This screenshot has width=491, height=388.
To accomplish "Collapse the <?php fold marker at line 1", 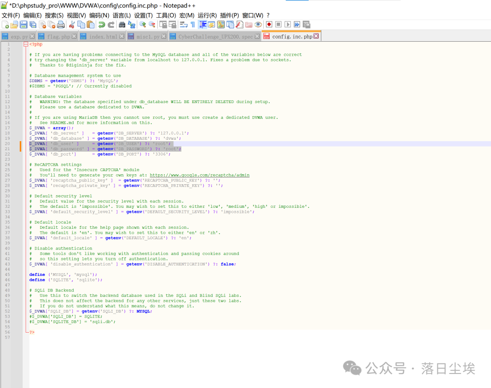I will (25, 44).
